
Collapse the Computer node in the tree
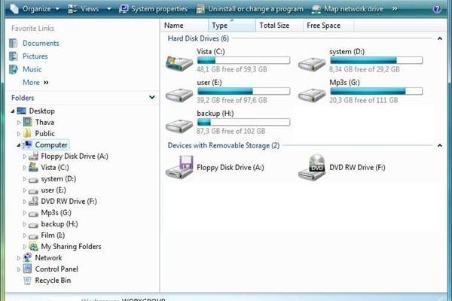coord(19,145)
